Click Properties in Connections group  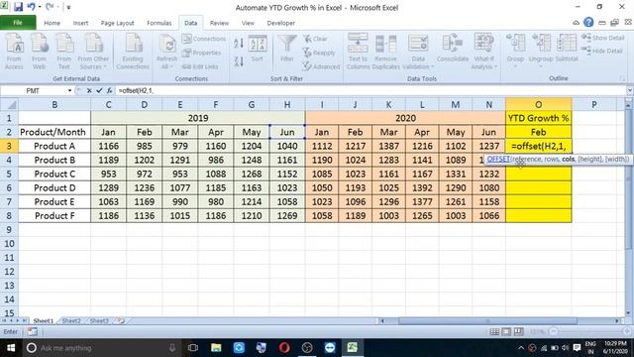(x=201, y=53)
